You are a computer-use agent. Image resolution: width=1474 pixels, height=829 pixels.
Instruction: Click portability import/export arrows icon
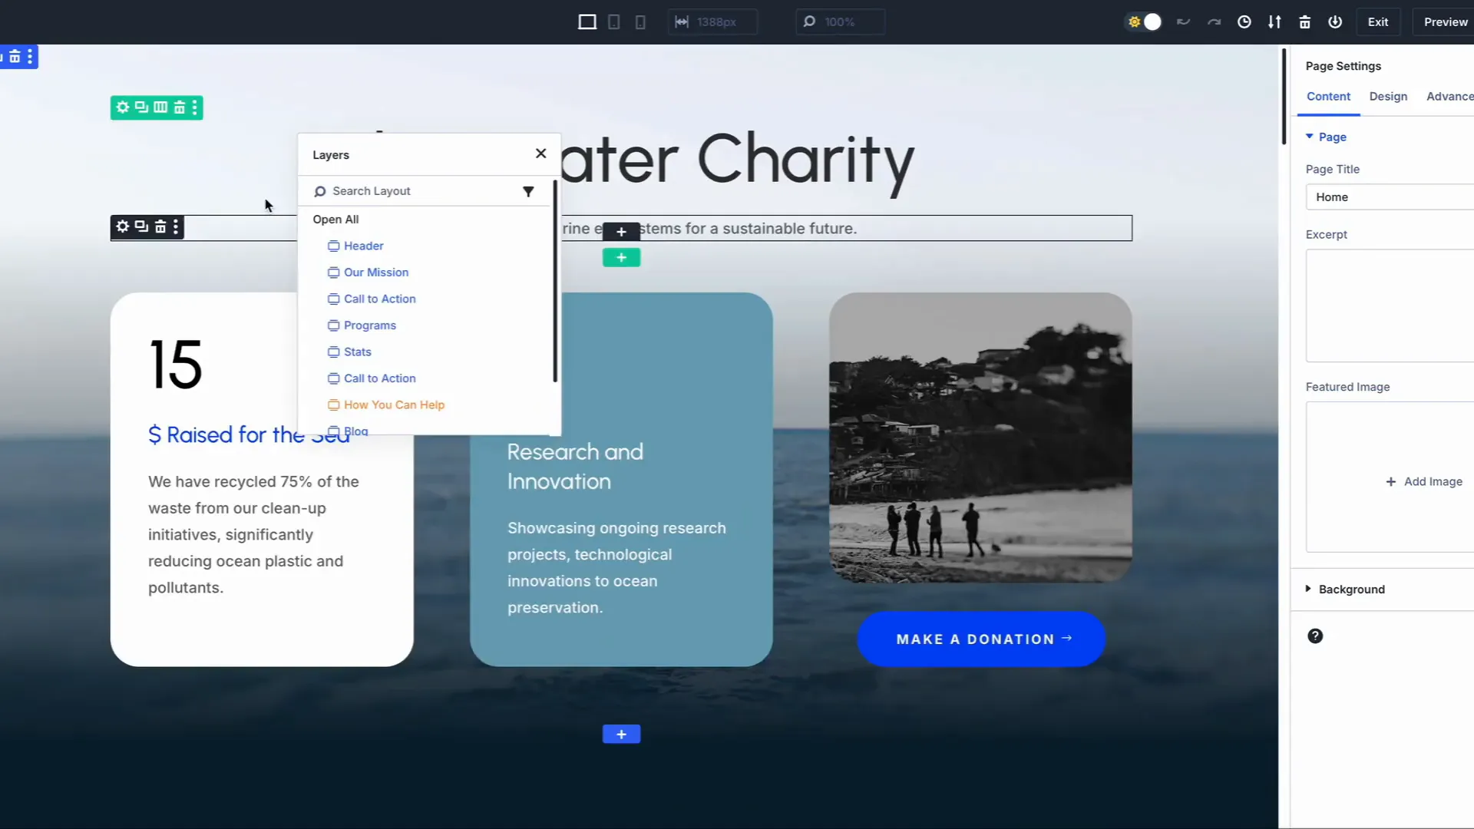1274,21
